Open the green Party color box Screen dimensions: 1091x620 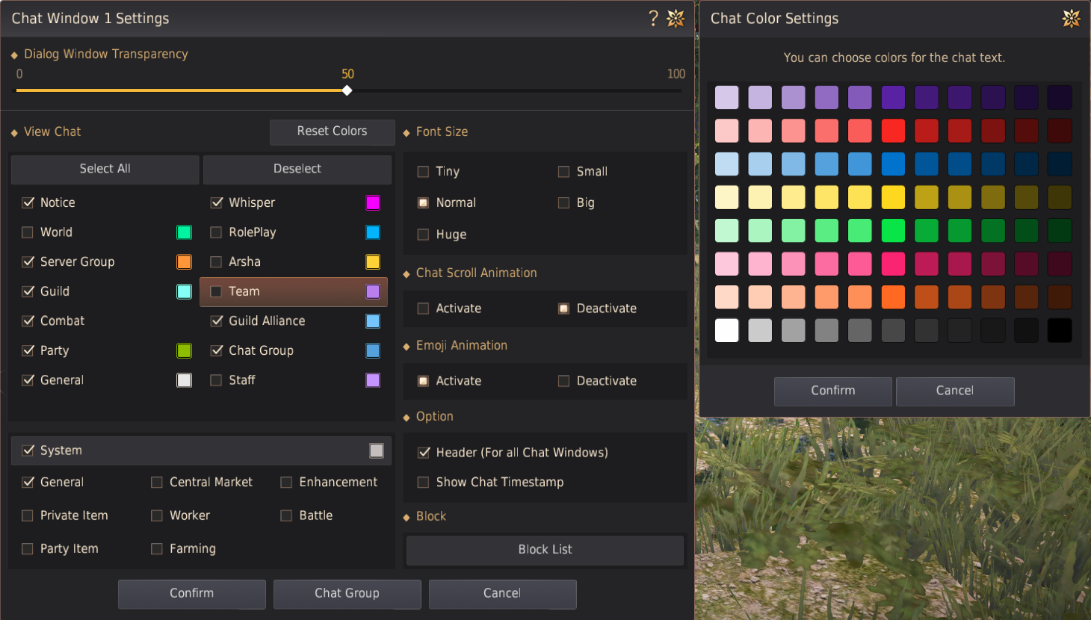click(x=184, y=350)
